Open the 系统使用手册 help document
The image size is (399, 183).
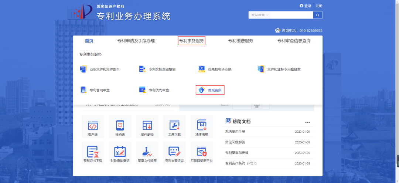(235, 132)
